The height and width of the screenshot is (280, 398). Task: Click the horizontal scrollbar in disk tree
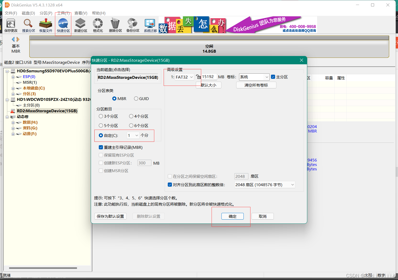coord(43,268)
